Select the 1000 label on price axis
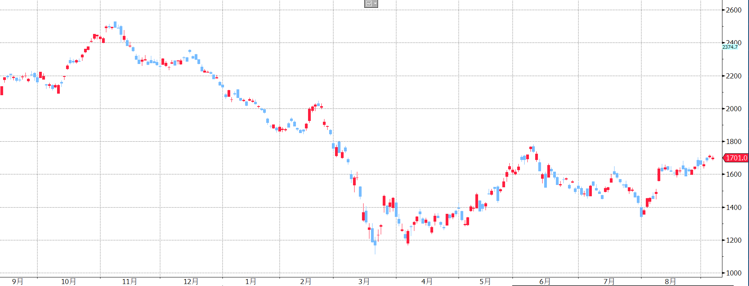 [x=733, y=273]
